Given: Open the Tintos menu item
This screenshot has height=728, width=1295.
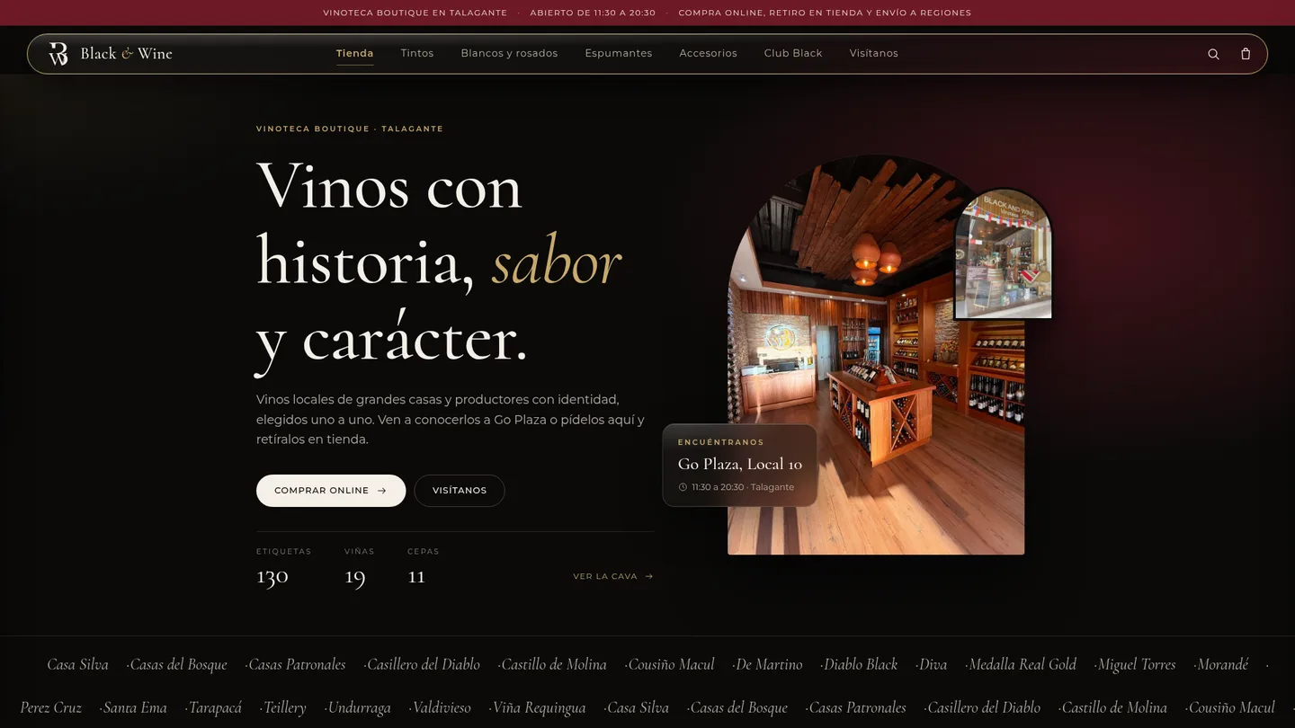Looking at the screenshot, I should [x=417, y=53].
